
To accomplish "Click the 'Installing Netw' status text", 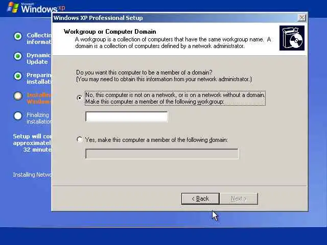I will 32,175.
